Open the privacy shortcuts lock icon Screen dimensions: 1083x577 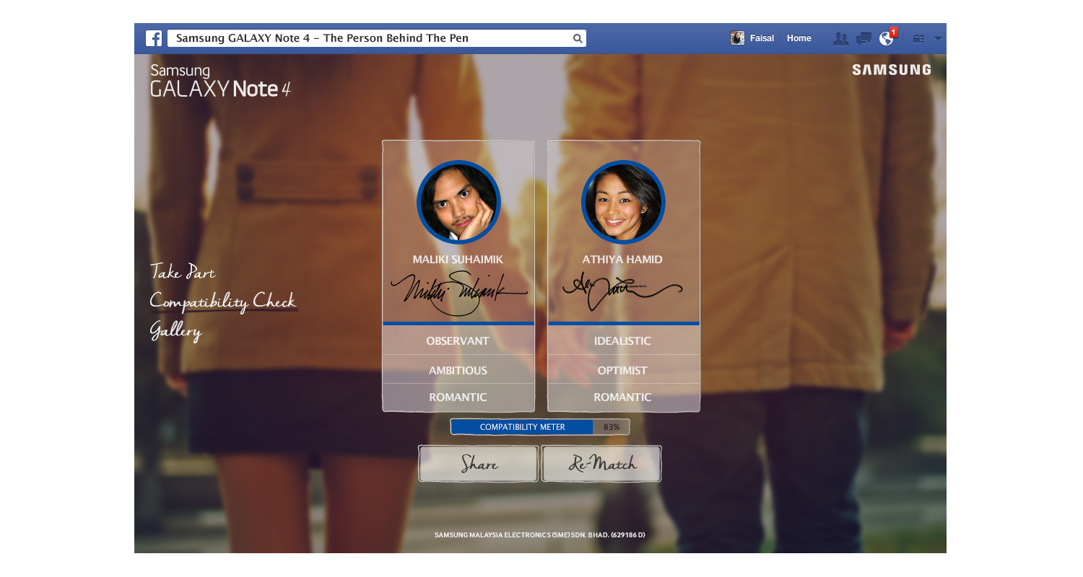pyautogui.click(x=918, y=39)
